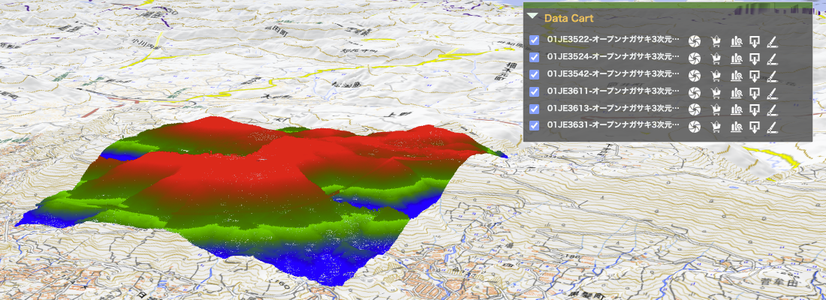Click the pencil edit icon for 01JE3613

772,110
